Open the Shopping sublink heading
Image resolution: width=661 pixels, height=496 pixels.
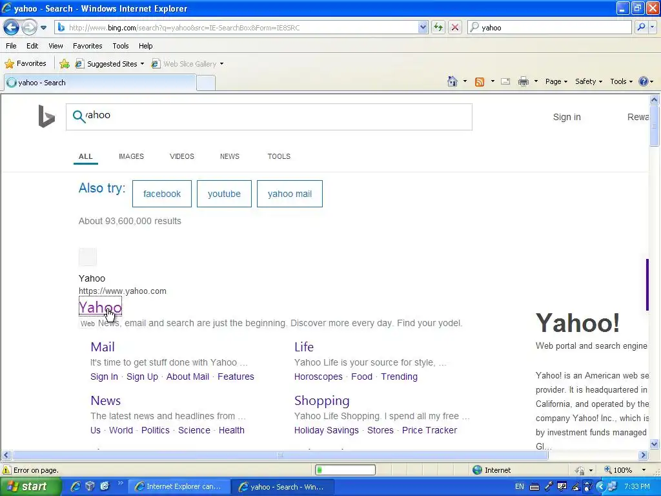click(321, 400)
